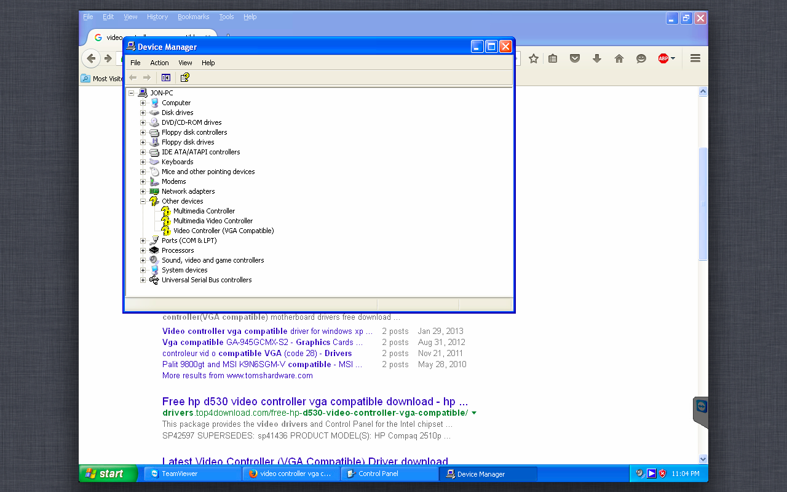
Task: Select Multimedia Video Controller in the device tree
Action: (x=213, y=221)
